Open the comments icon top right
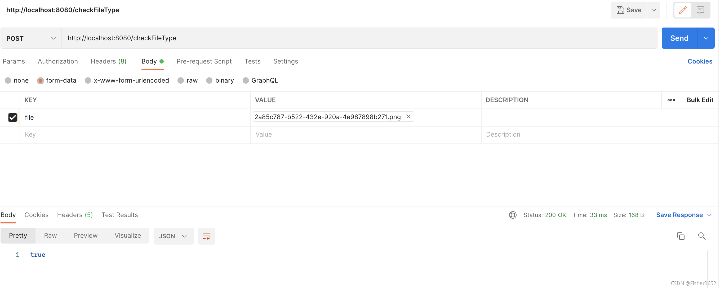 [x=700, y=10]
